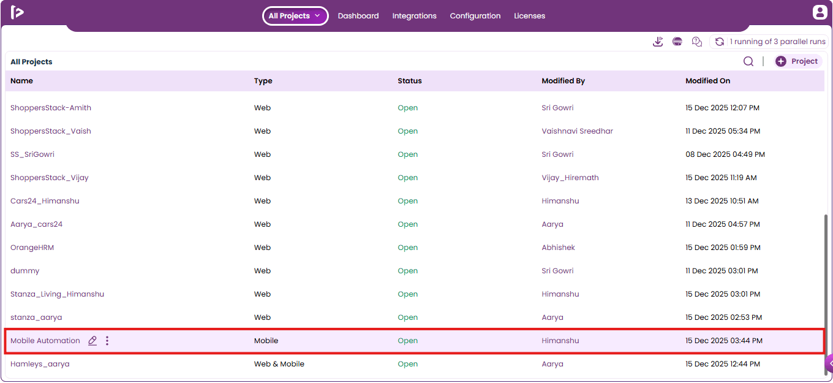This screenshot has height=383, width=833.
Task: Click the 'Web & Mobile' type cell
Action: click(x=279, y=364)
